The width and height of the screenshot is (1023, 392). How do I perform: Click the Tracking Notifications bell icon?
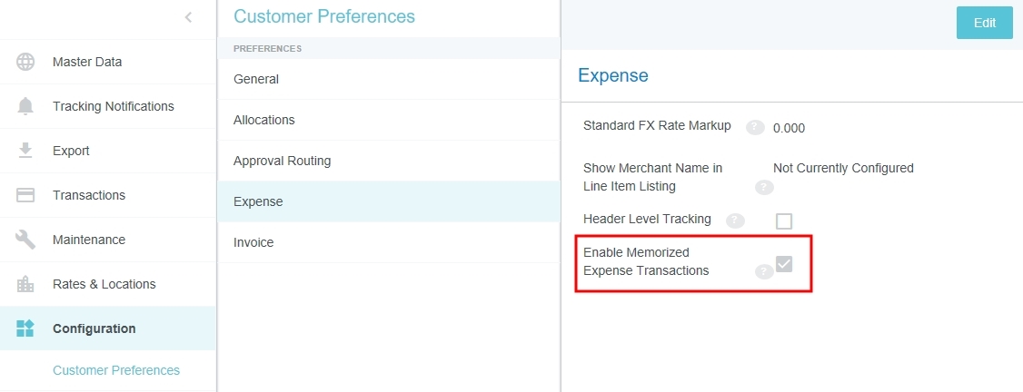(x=25, y=106)
